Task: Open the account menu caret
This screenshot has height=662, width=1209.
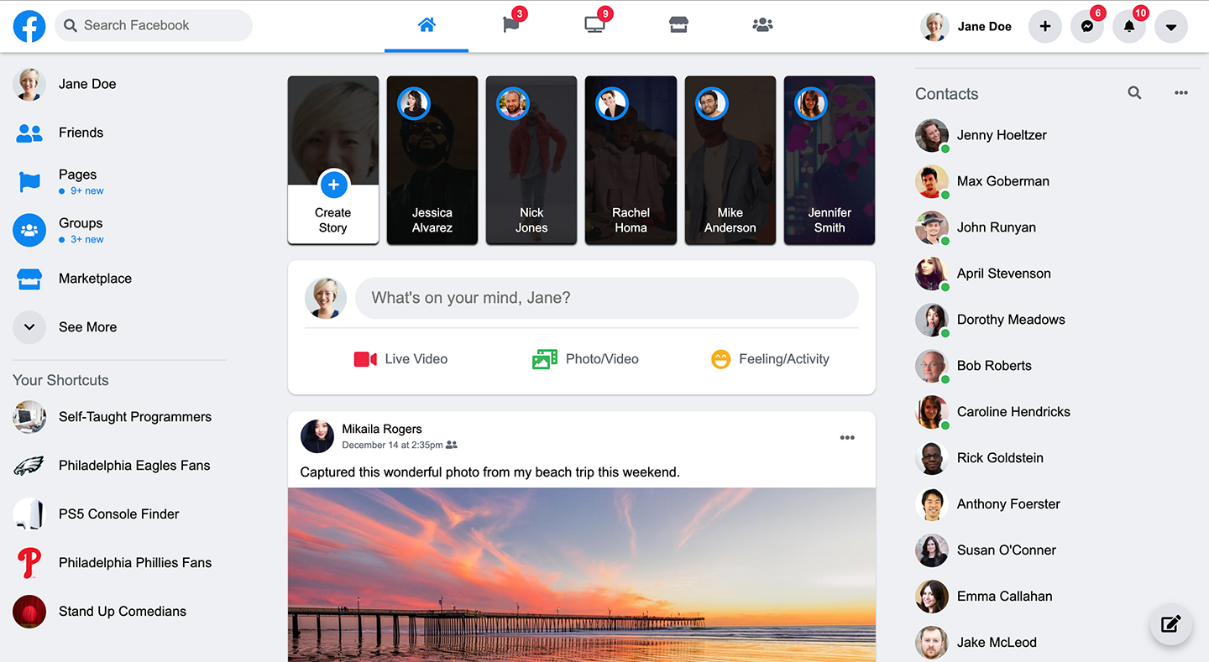Action: click(1171, 26)
